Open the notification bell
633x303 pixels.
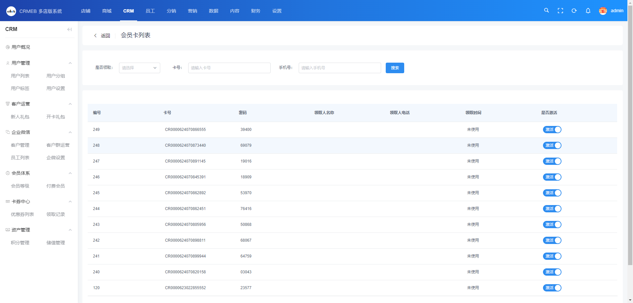coord(588,11)
